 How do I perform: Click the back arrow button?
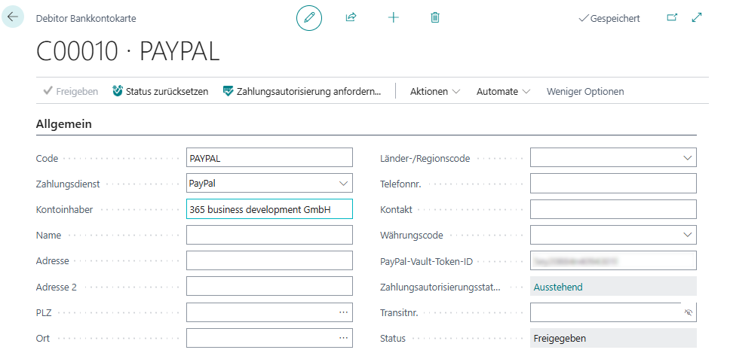point(13,17)
